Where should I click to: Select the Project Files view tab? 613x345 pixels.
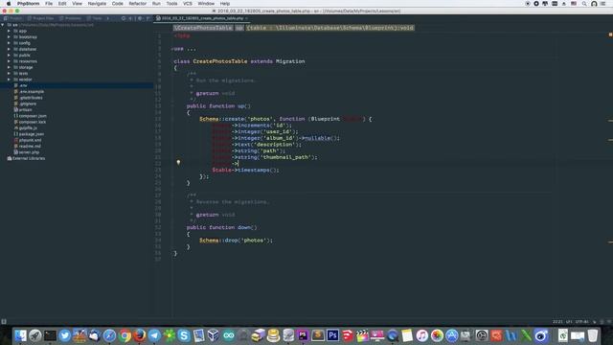click(40, 18)
